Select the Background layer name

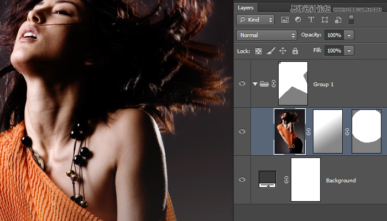[341, 180]
